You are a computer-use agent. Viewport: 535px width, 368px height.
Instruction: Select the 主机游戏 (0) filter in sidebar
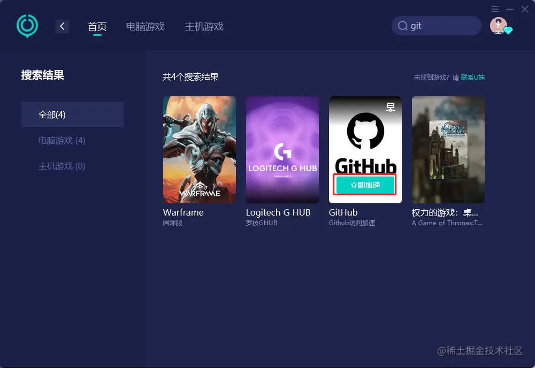pos(62,166)
